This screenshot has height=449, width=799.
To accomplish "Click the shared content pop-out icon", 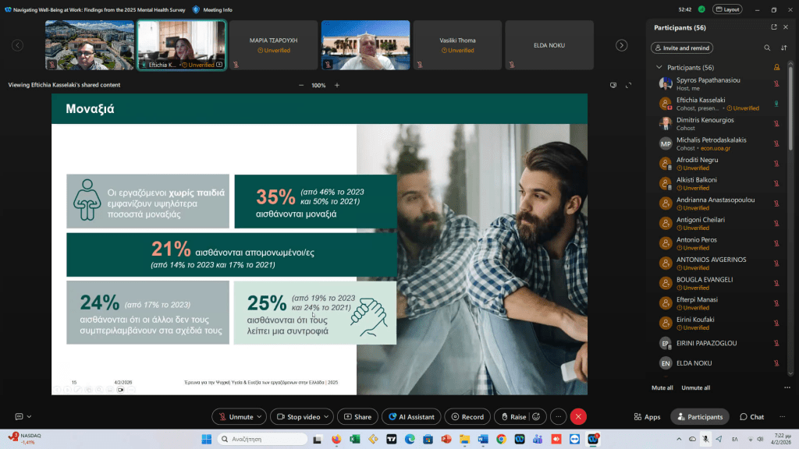I will pos(613,85).
